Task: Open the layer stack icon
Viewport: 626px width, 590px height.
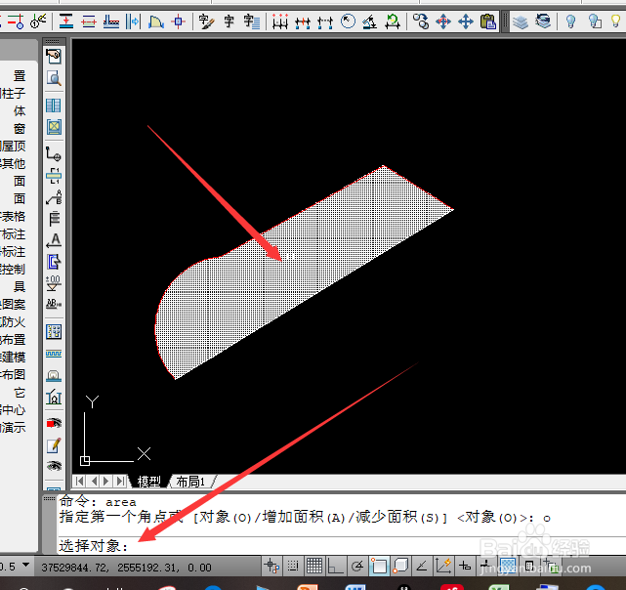Action: coord(521,21)
